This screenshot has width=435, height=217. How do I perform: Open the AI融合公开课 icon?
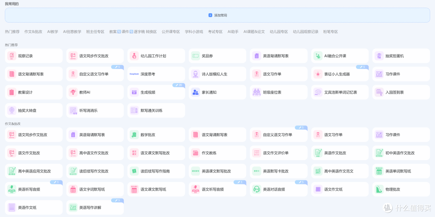318,56
